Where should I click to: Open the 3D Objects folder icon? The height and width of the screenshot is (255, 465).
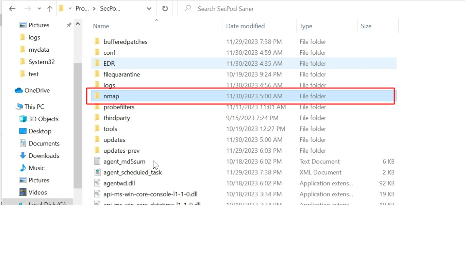(23, 119)
